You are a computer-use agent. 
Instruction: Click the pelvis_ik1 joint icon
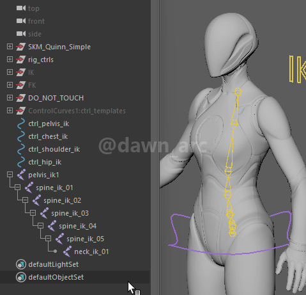[21, 175]
